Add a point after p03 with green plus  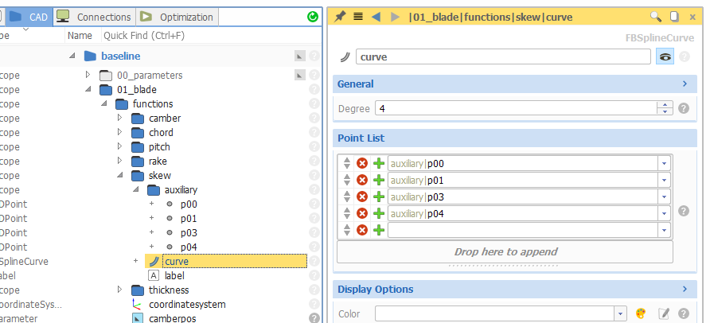379,197
